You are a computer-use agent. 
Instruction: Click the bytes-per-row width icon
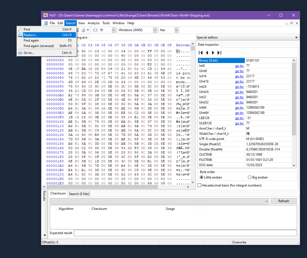pyautogui.click(x=95, y=30)
